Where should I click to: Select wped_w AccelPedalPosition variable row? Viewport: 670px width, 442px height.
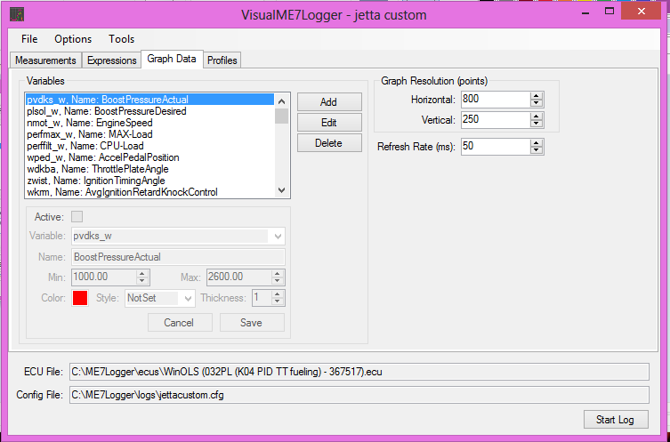tap(149, 157)
